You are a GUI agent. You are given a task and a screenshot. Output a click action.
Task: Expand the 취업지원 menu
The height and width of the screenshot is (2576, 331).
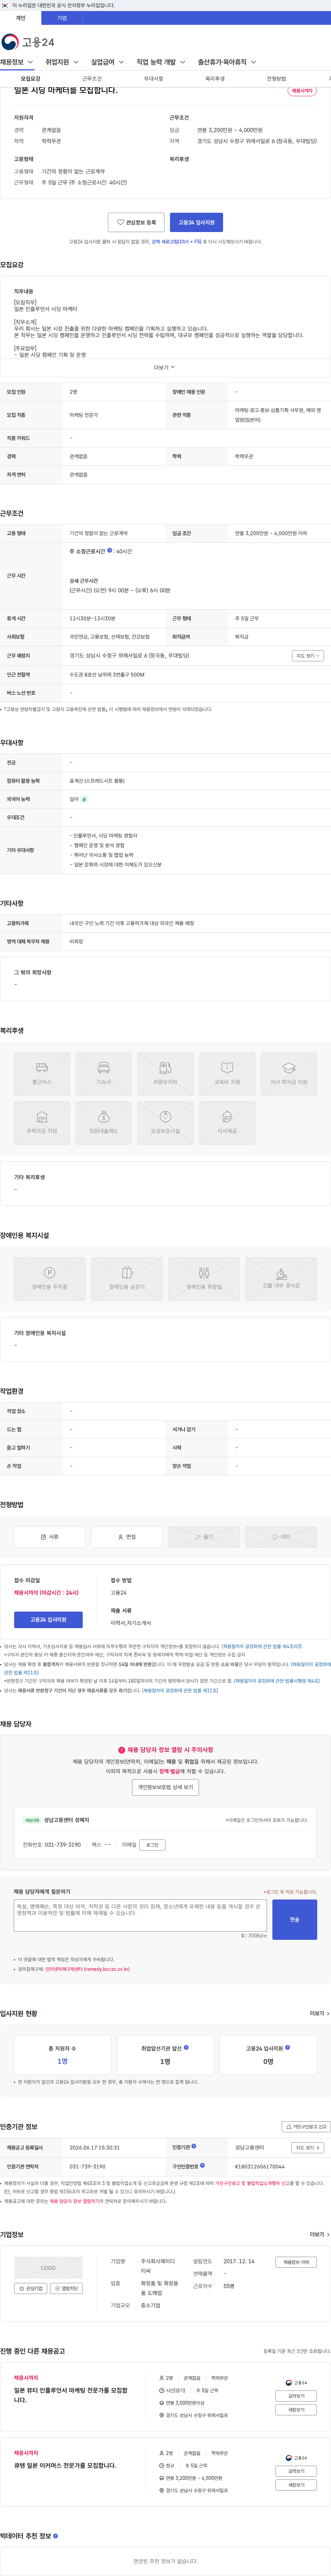tap(62, 62)
